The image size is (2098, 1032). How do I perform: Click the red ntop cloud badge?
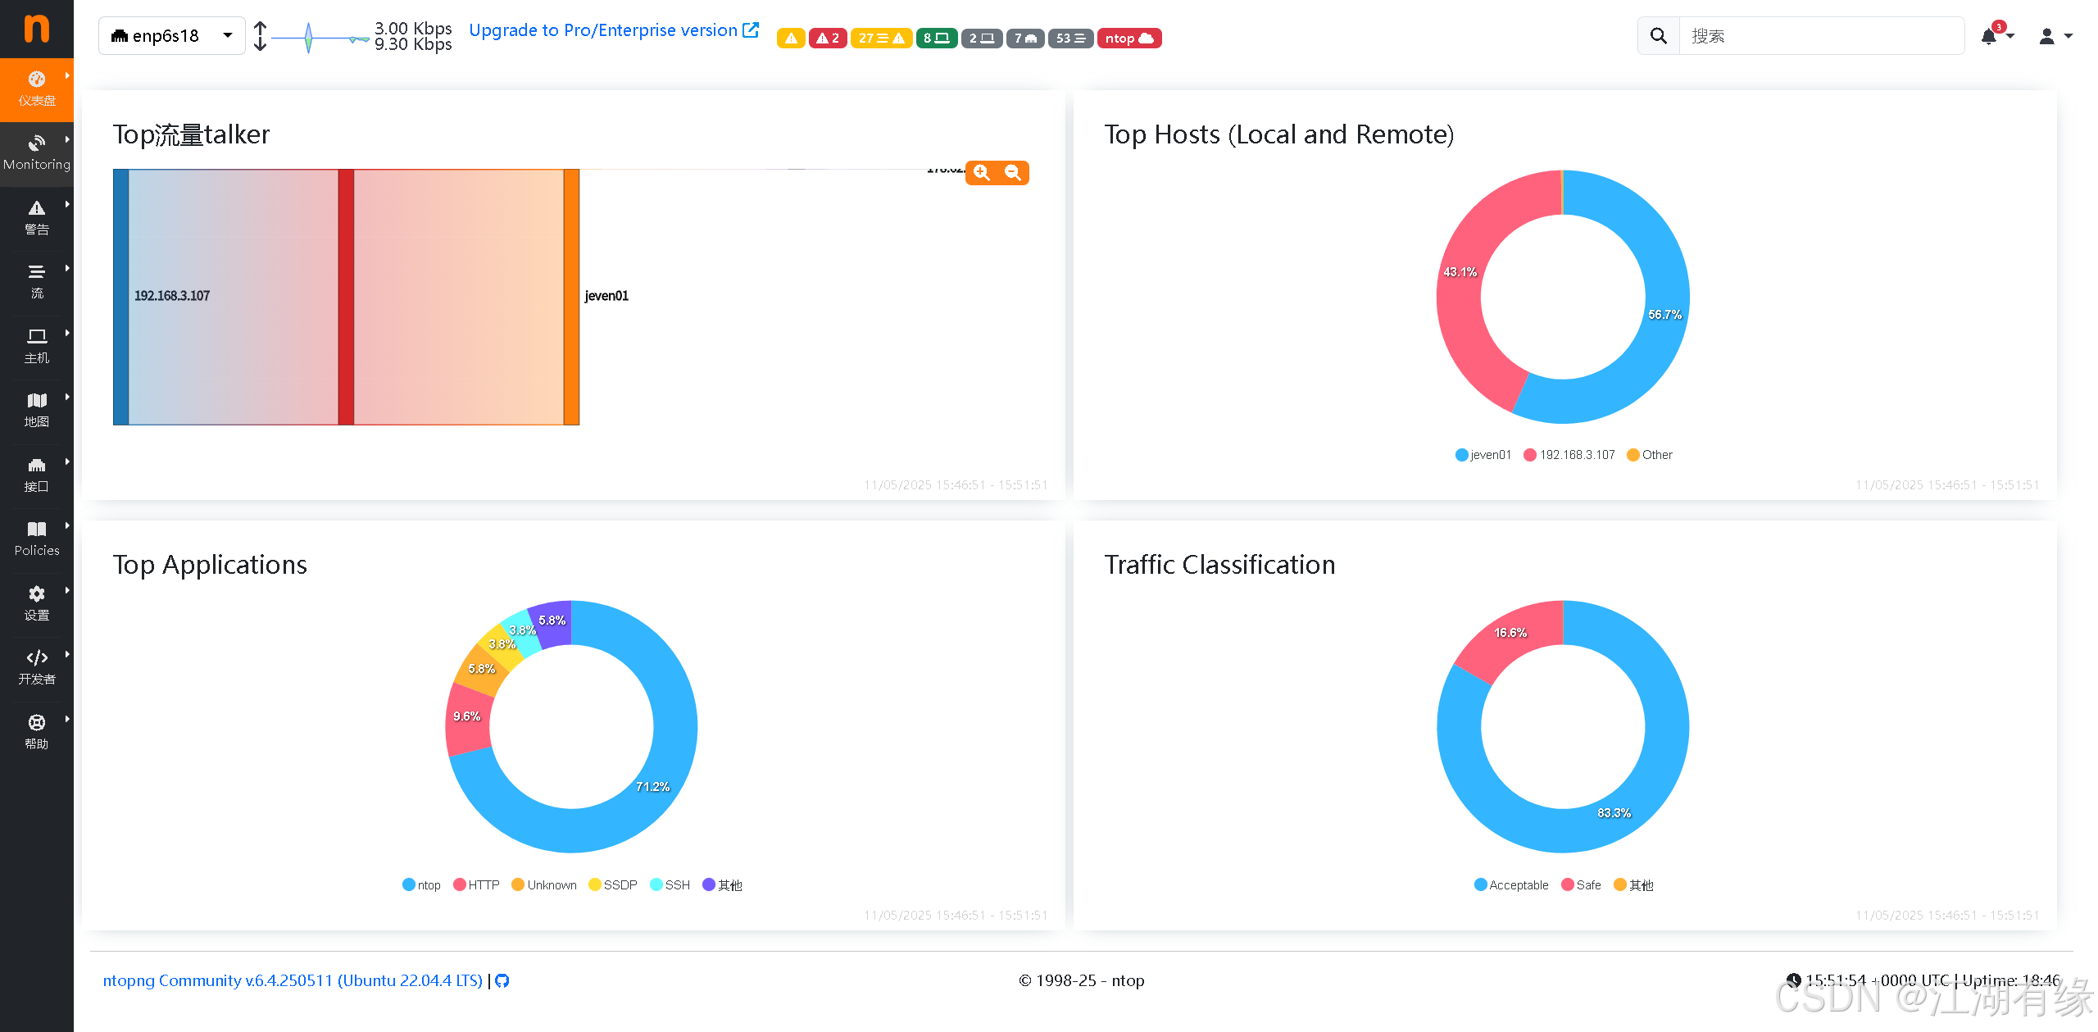1128,38
